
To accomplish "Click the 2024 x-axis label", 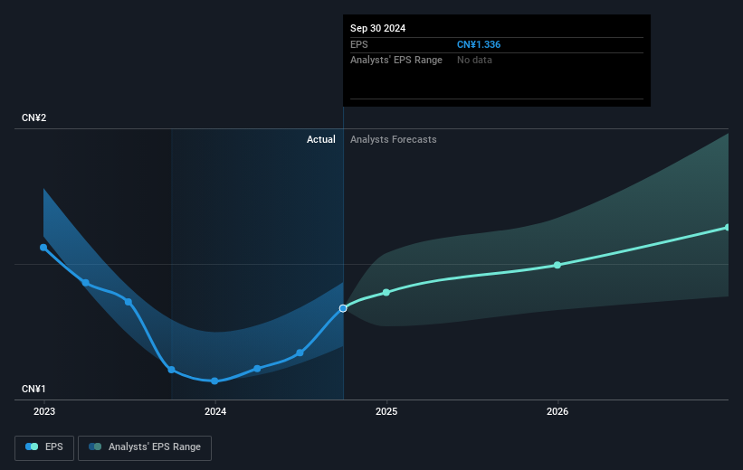I will coord(215,411).
